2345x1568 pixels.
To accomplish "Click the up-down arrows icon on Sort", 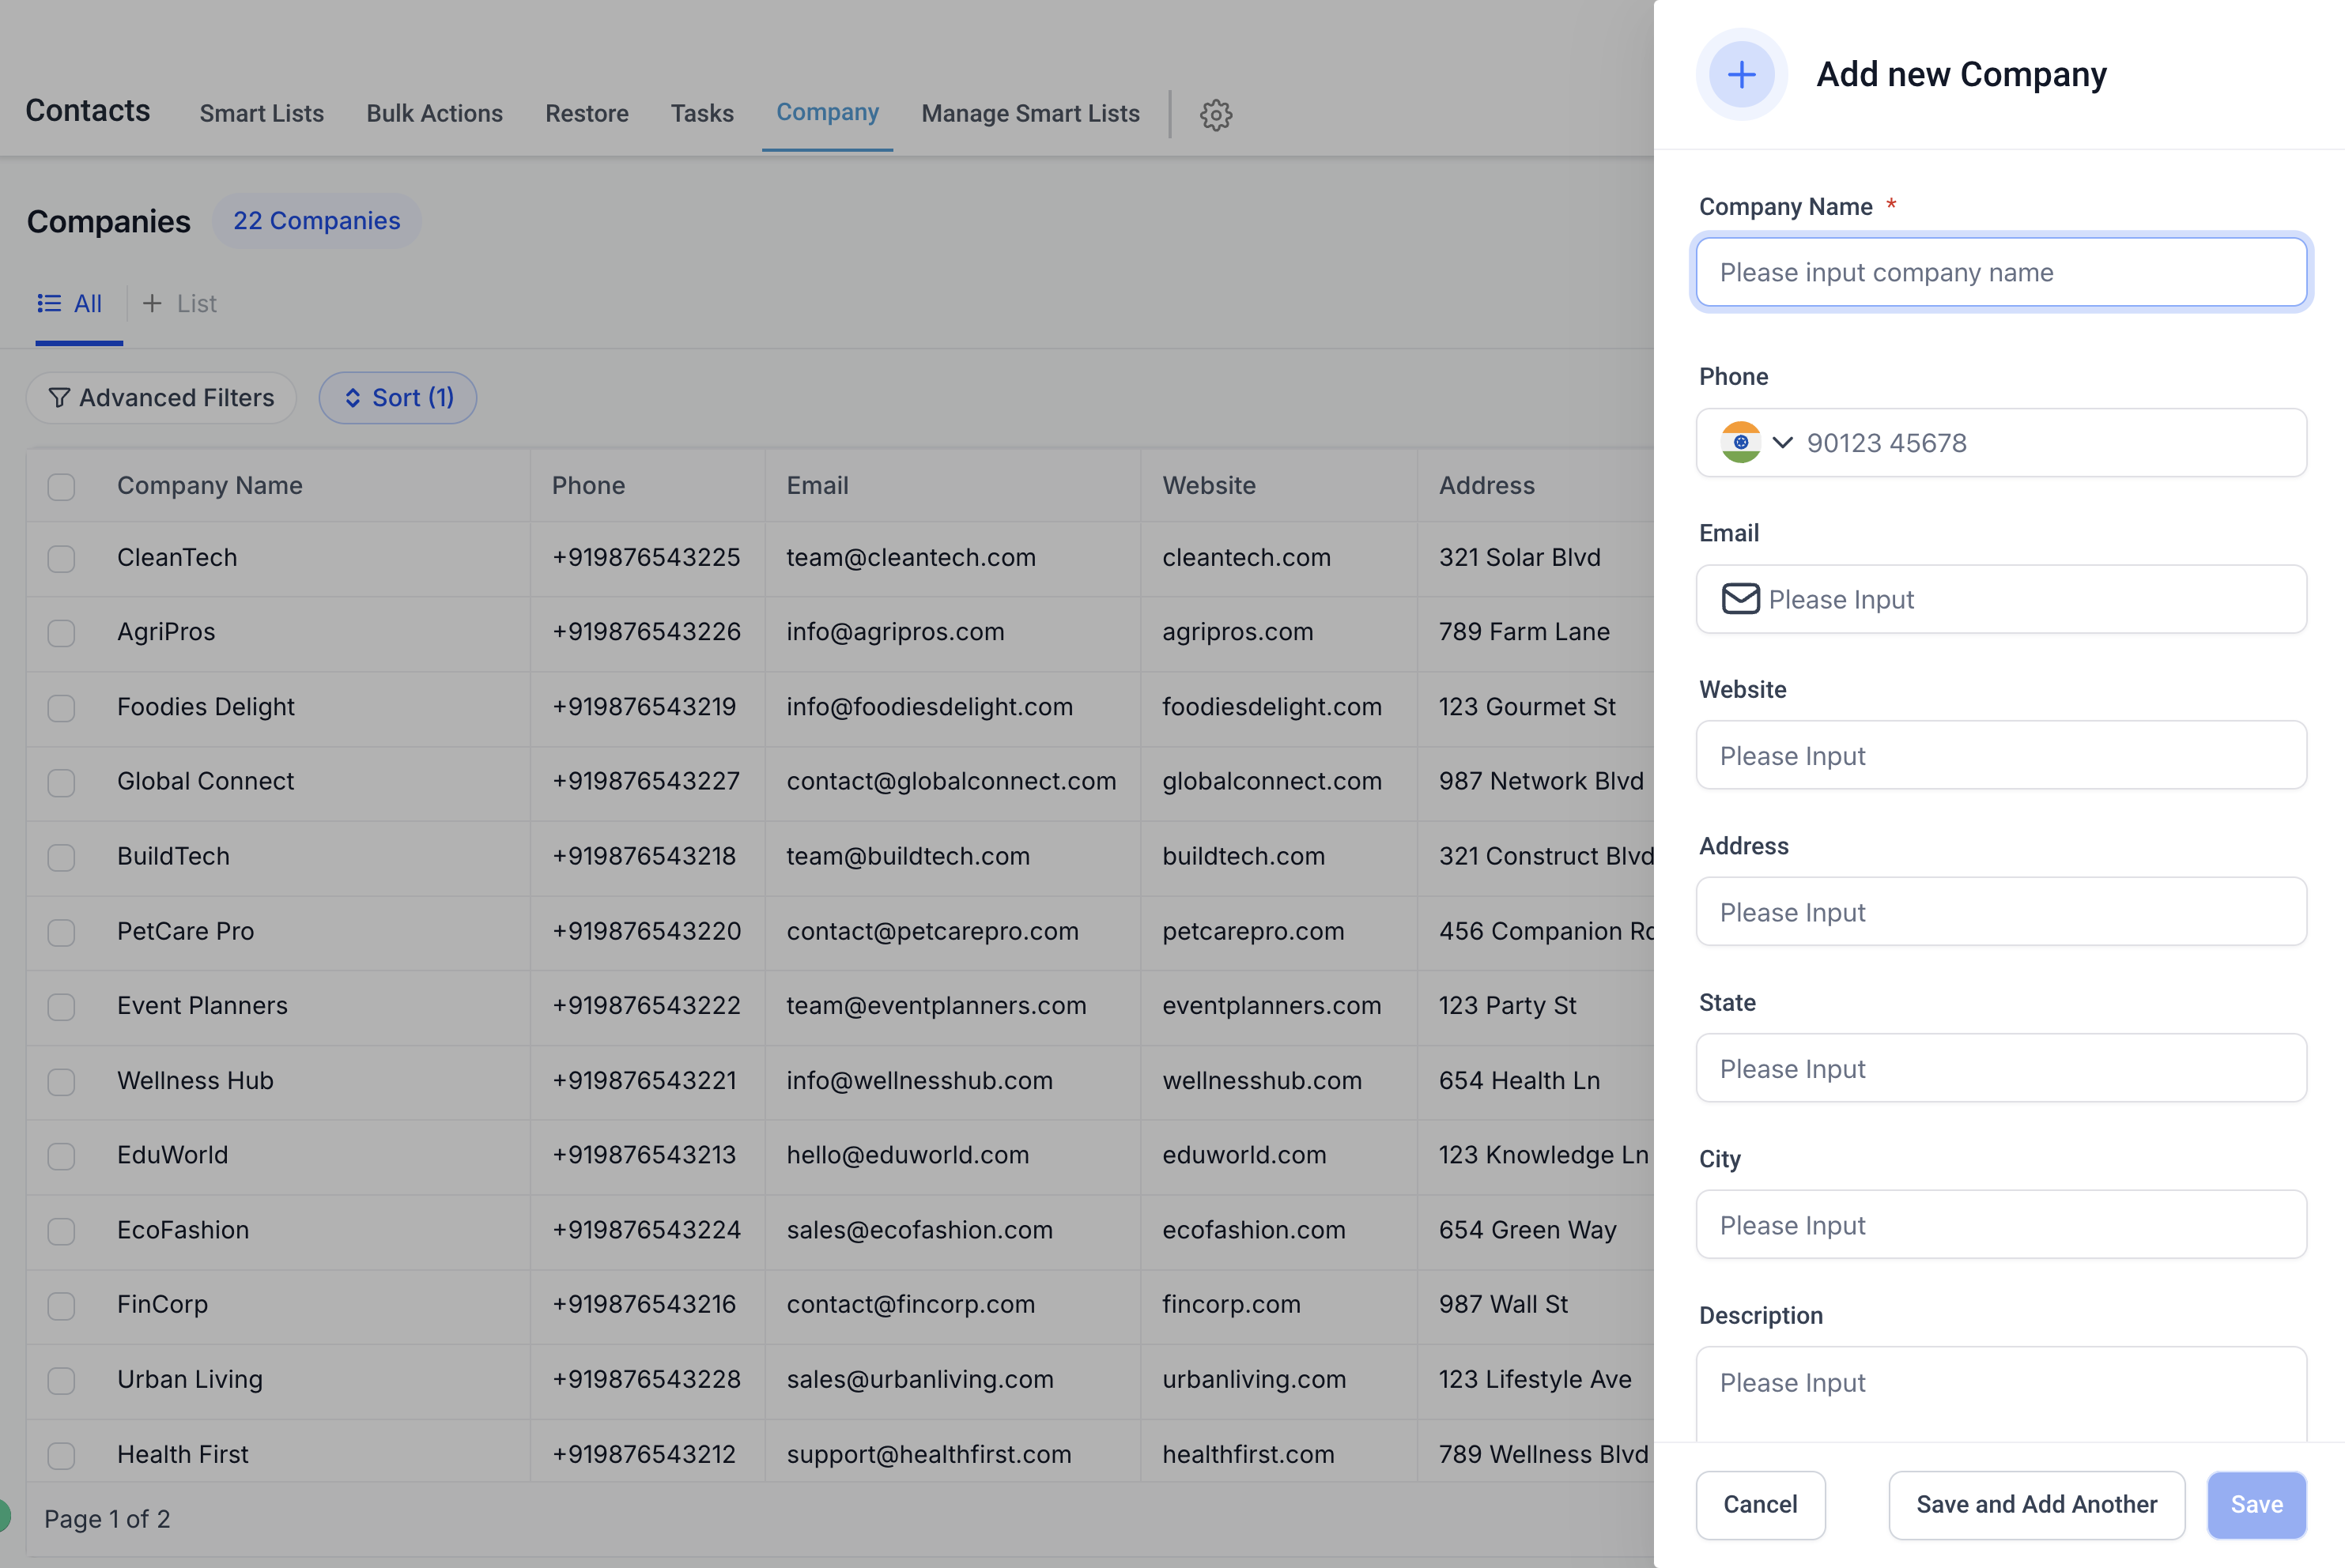I will 352,398.
